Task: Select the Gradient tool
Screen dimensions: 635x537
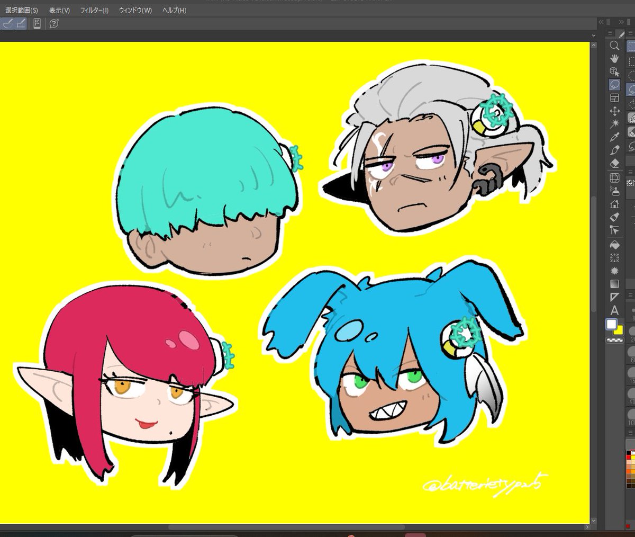Action: 614,284
